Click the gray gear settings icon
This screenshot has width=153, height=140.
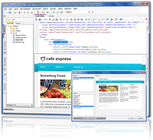click(x=61, y=12)
